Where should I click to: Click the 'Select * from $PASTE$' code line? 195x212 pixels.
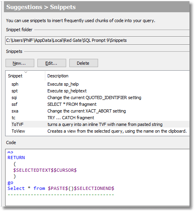coord(61,188)
